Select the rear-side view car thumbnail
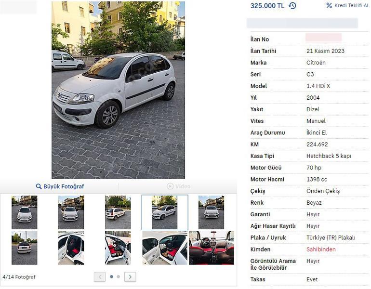 click(x=118, y=212)
